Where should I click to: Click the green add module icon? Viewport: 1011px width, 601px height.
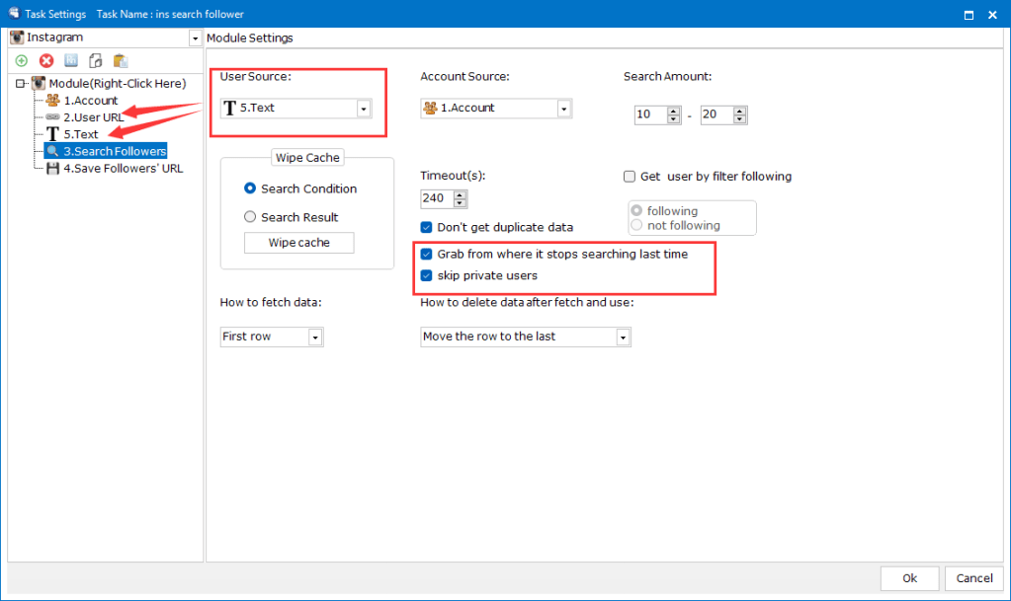click(x=22, y=61)
